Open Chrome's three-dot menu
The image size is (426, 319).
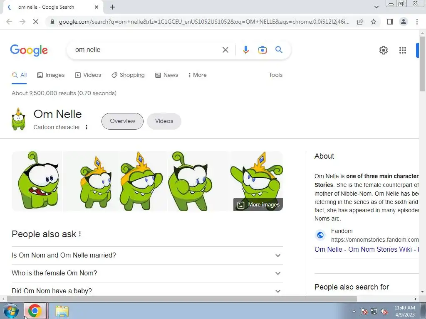click(417, 22)
